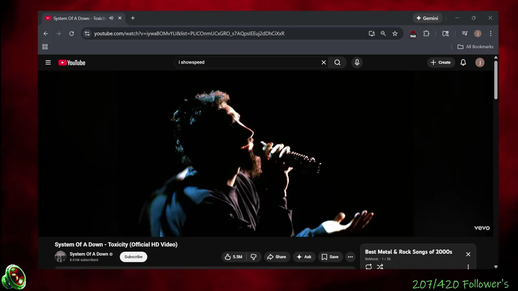Open channel avatar of System Of A Down
Viewport: 518px width, 291px height.
click(60, 257)
